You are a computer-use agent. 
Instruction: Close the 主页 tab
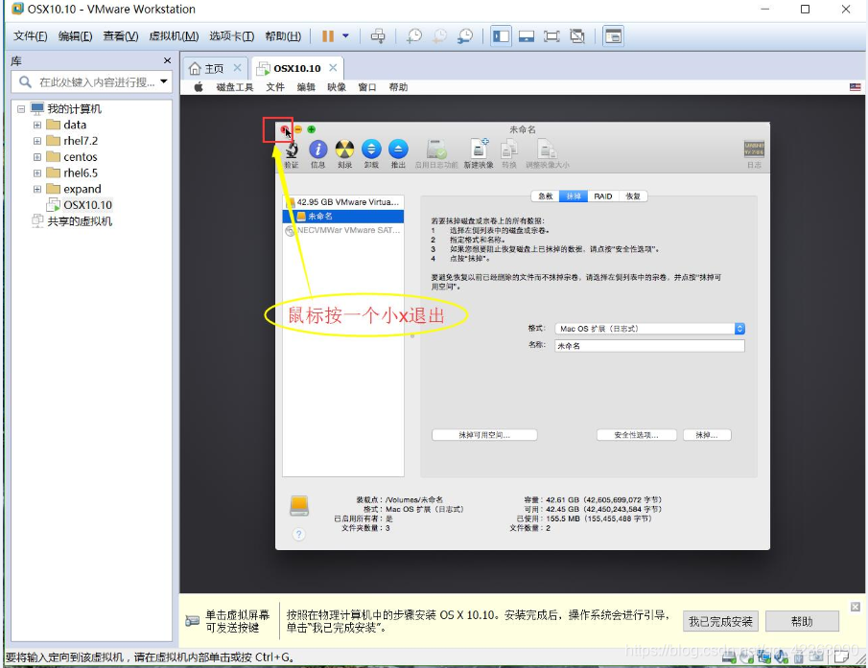coord(237,67)
